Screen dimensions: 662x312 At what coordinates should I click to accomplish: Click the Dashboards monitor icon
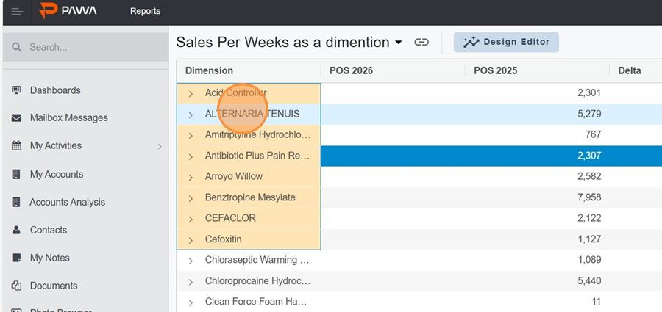tap(16, 90)
